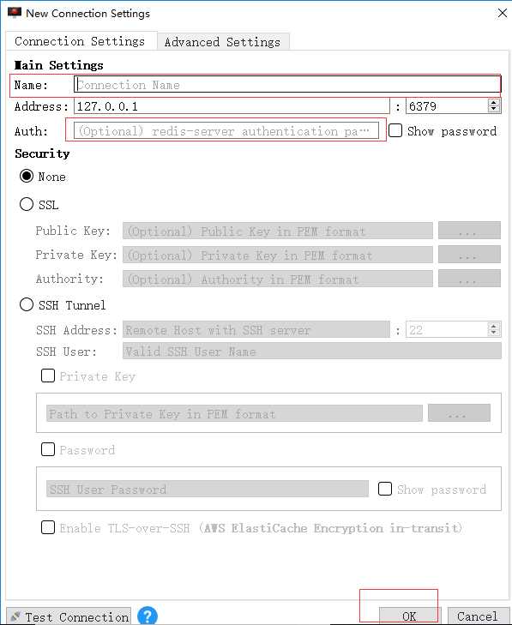Click the Test Connection button
The width and height of the screenshot is (512, 625).
(69, 616)
